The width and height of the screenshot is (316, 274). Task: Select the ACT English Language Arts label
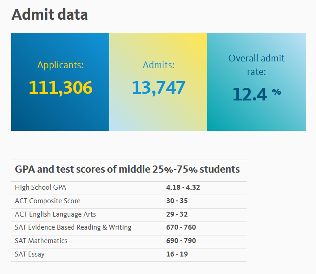[55, 214]
